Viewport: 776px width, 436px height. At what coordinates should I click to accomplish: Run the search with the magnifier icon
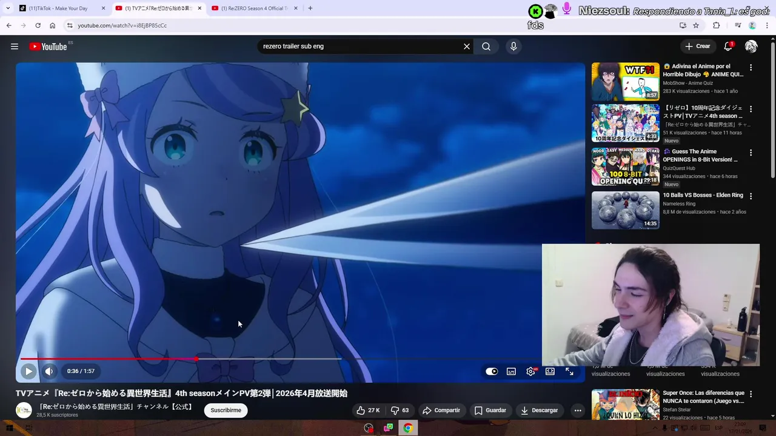pyautogui.click(x=486, y=47)
